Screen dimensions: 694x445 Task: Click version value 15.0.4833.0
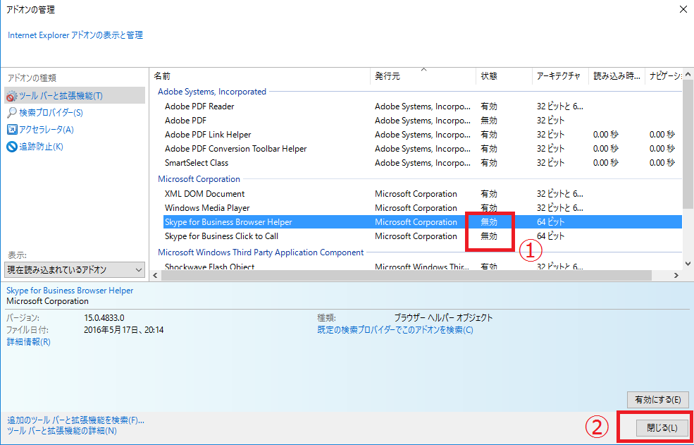tap(104, 318)
